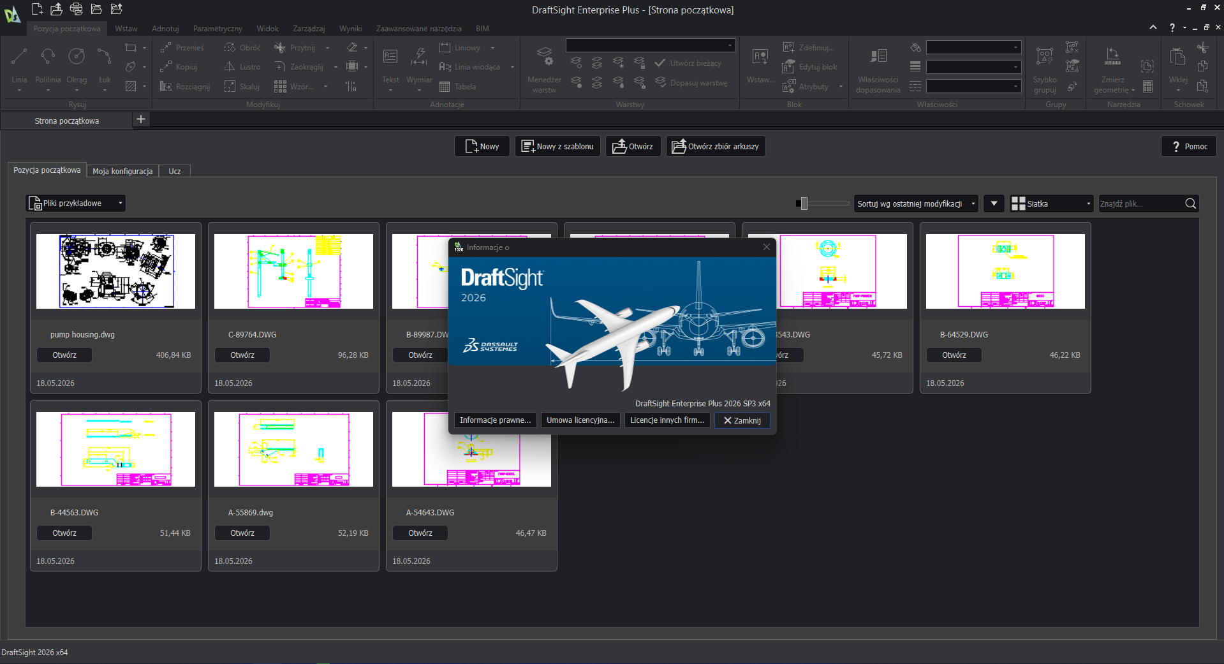Open the color dropdown beside the paint bucket
The width and height of the screenshot is (1224, 664).
click(973, 47)
